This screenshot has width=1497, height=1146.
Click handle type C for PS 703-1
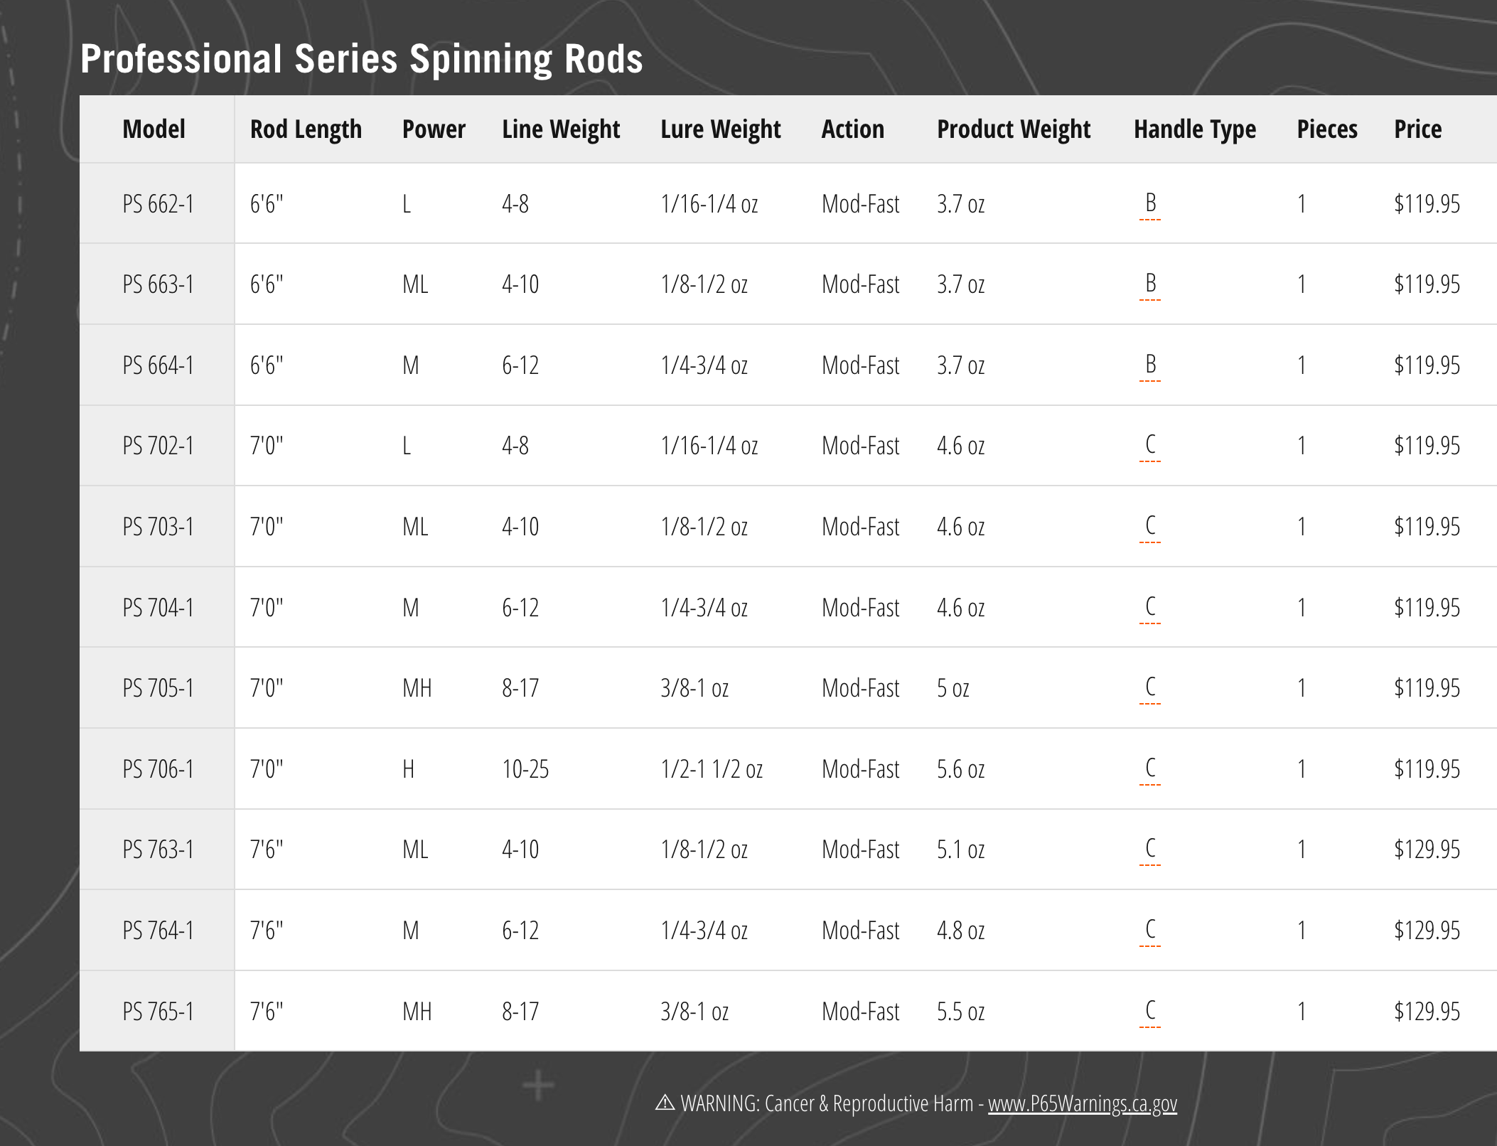(x=1150, y=527)
